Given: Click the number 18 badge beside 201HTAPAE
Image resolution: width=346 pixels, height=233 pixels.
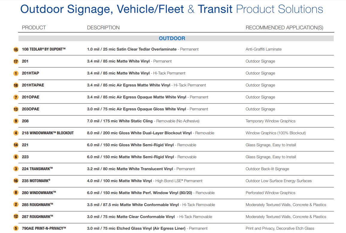Looking at the screenshot, I should tap(16, 86).
